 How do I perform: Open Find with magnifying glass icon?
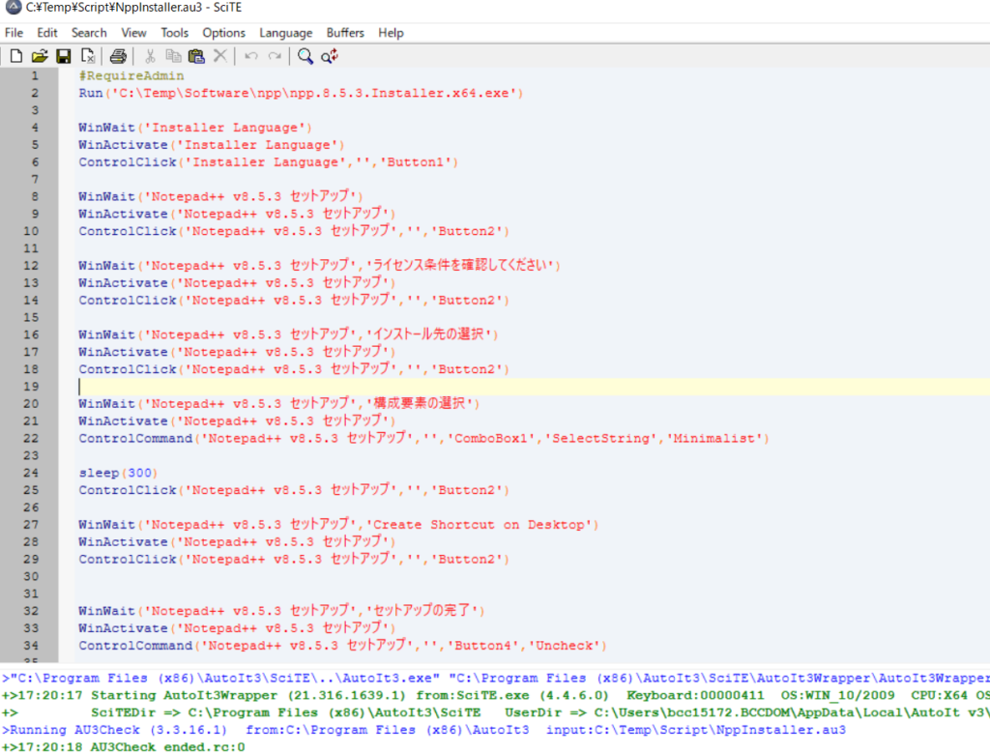pyautogui.click(x=306, y=56)
